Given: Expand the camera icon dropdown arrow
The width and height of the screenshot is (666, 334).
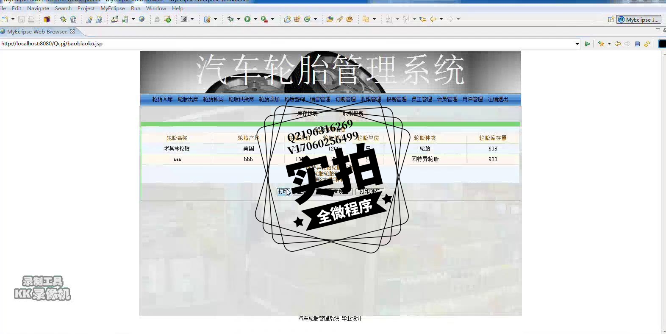Looking at the screenshot, I should coord(192,19).
